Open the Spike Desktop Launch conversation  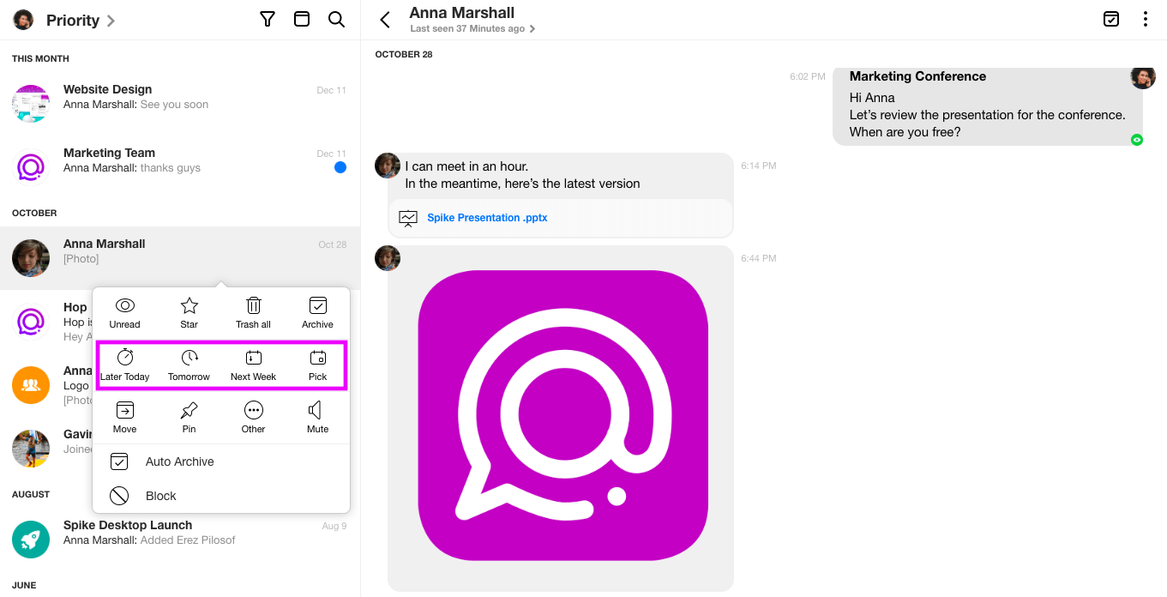(180, 540)
